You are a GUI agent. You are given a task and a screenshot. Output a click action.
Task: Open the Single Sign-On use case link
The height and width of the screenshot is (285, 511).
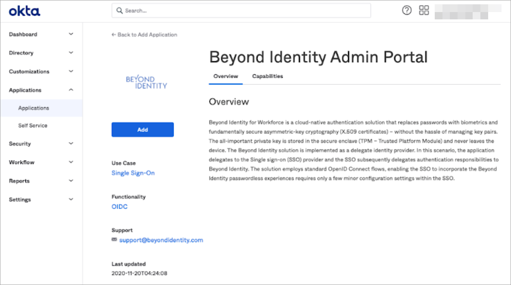[x=133, y=173]
